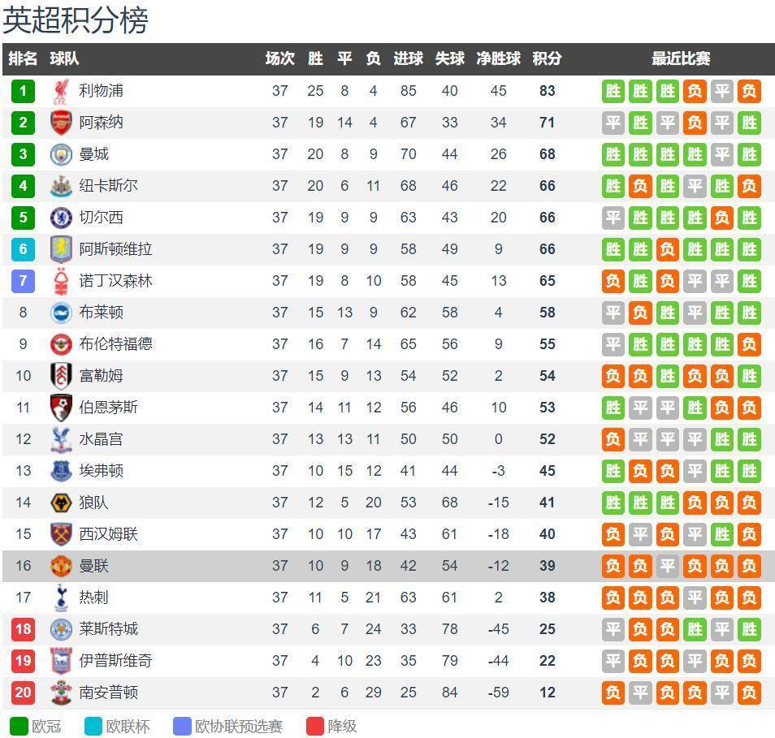Click the Arsenal club crest icon
This screenshot has height=738, width=775.
point(61,123)
